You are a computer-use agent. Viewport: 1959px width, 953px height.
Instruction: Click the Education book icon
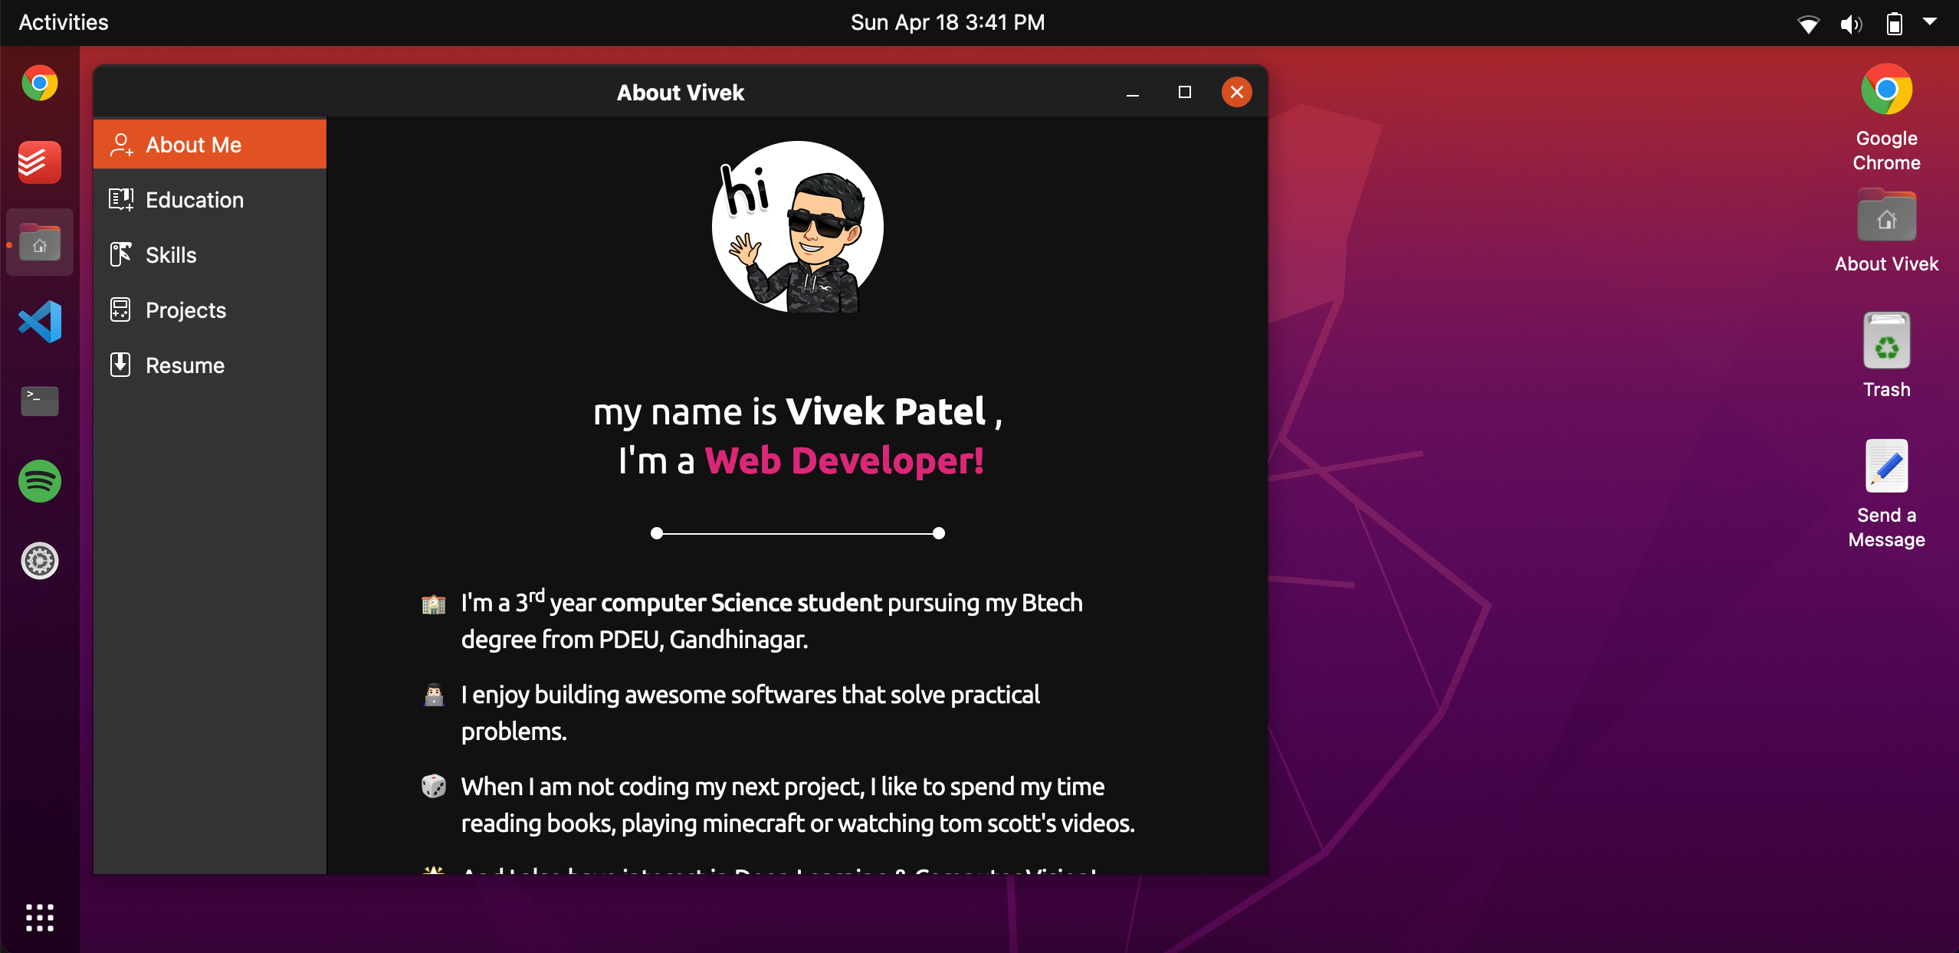coord(121,200)
